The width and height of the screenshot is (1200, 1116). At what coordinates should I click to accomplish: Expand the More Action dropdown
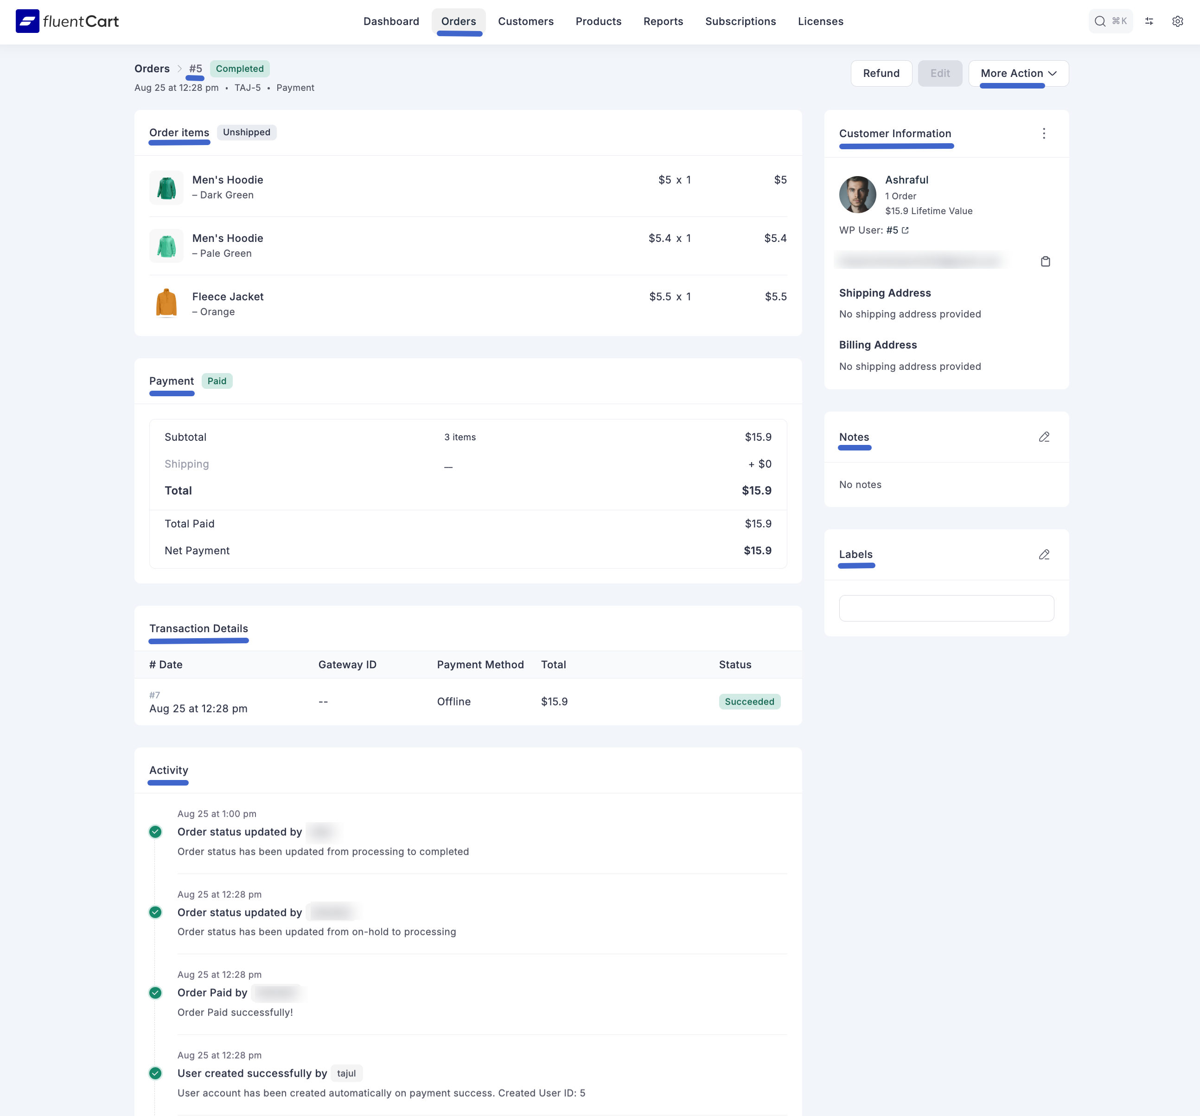1018,73
